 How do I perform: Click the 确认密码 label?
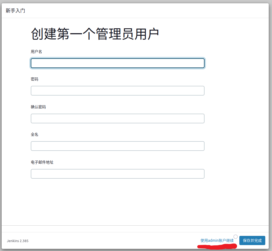tap(38, 107)
